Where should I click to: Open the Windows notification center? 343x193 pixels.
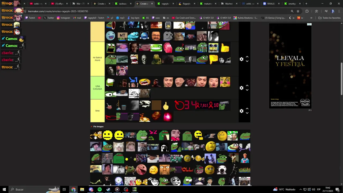[x=337, y=190]
